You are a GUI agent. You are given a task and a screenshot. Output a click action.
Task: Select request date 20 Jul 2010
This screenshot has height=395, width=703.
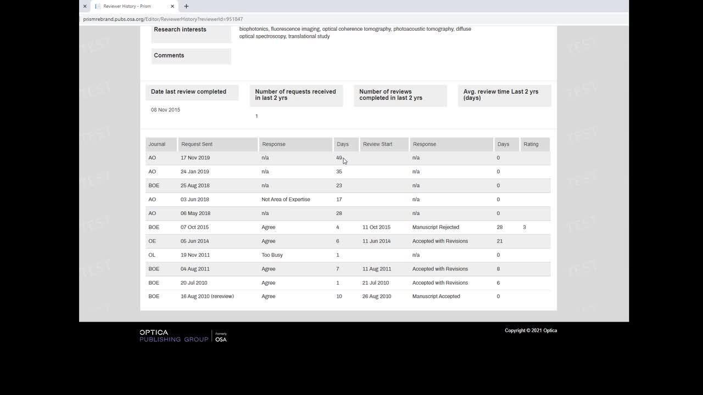click(x=194, y=283)
